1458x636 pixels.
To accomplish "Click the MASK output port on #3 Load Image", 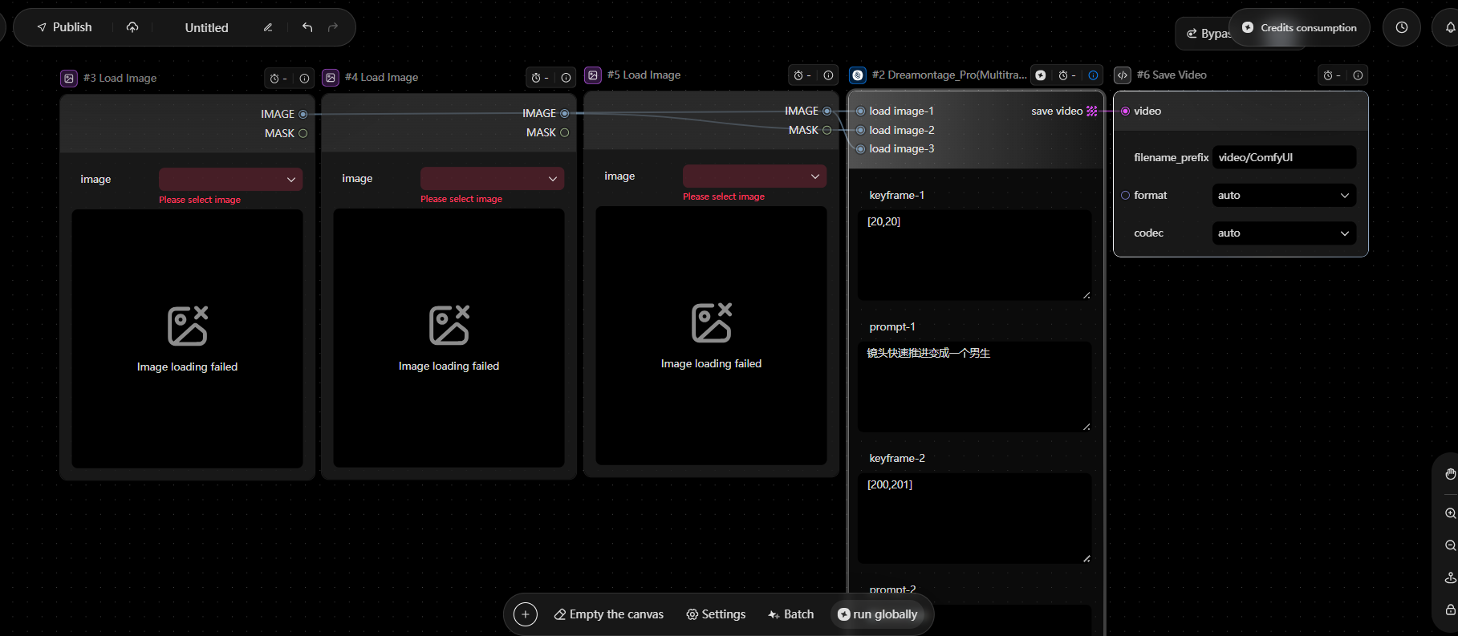I will click(303, 133).
